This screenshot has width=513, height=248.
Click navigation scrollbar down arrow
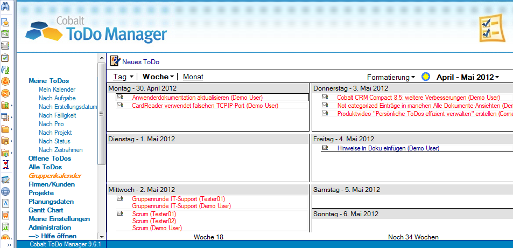click(101, 237)
